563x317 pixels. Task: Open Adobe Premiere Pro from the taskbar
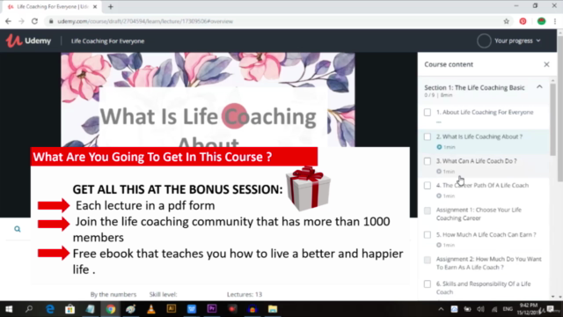tap(212, 309)
